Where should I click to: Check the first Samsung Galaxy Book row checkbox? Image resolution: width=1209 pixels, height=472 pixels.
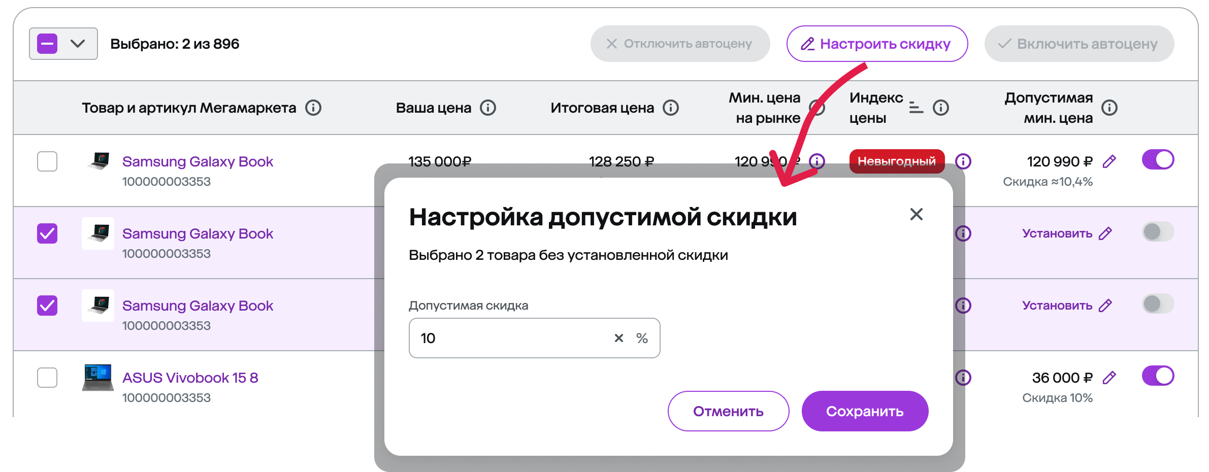point(47,161)
